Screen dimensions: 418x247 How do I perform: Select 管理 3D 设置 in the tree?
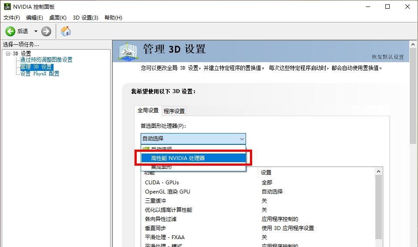(x=37, y=67)
